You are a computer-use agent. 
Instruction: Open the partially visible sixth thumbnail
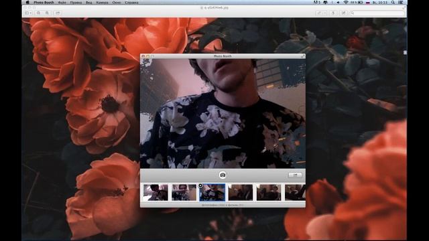[295, 192]
